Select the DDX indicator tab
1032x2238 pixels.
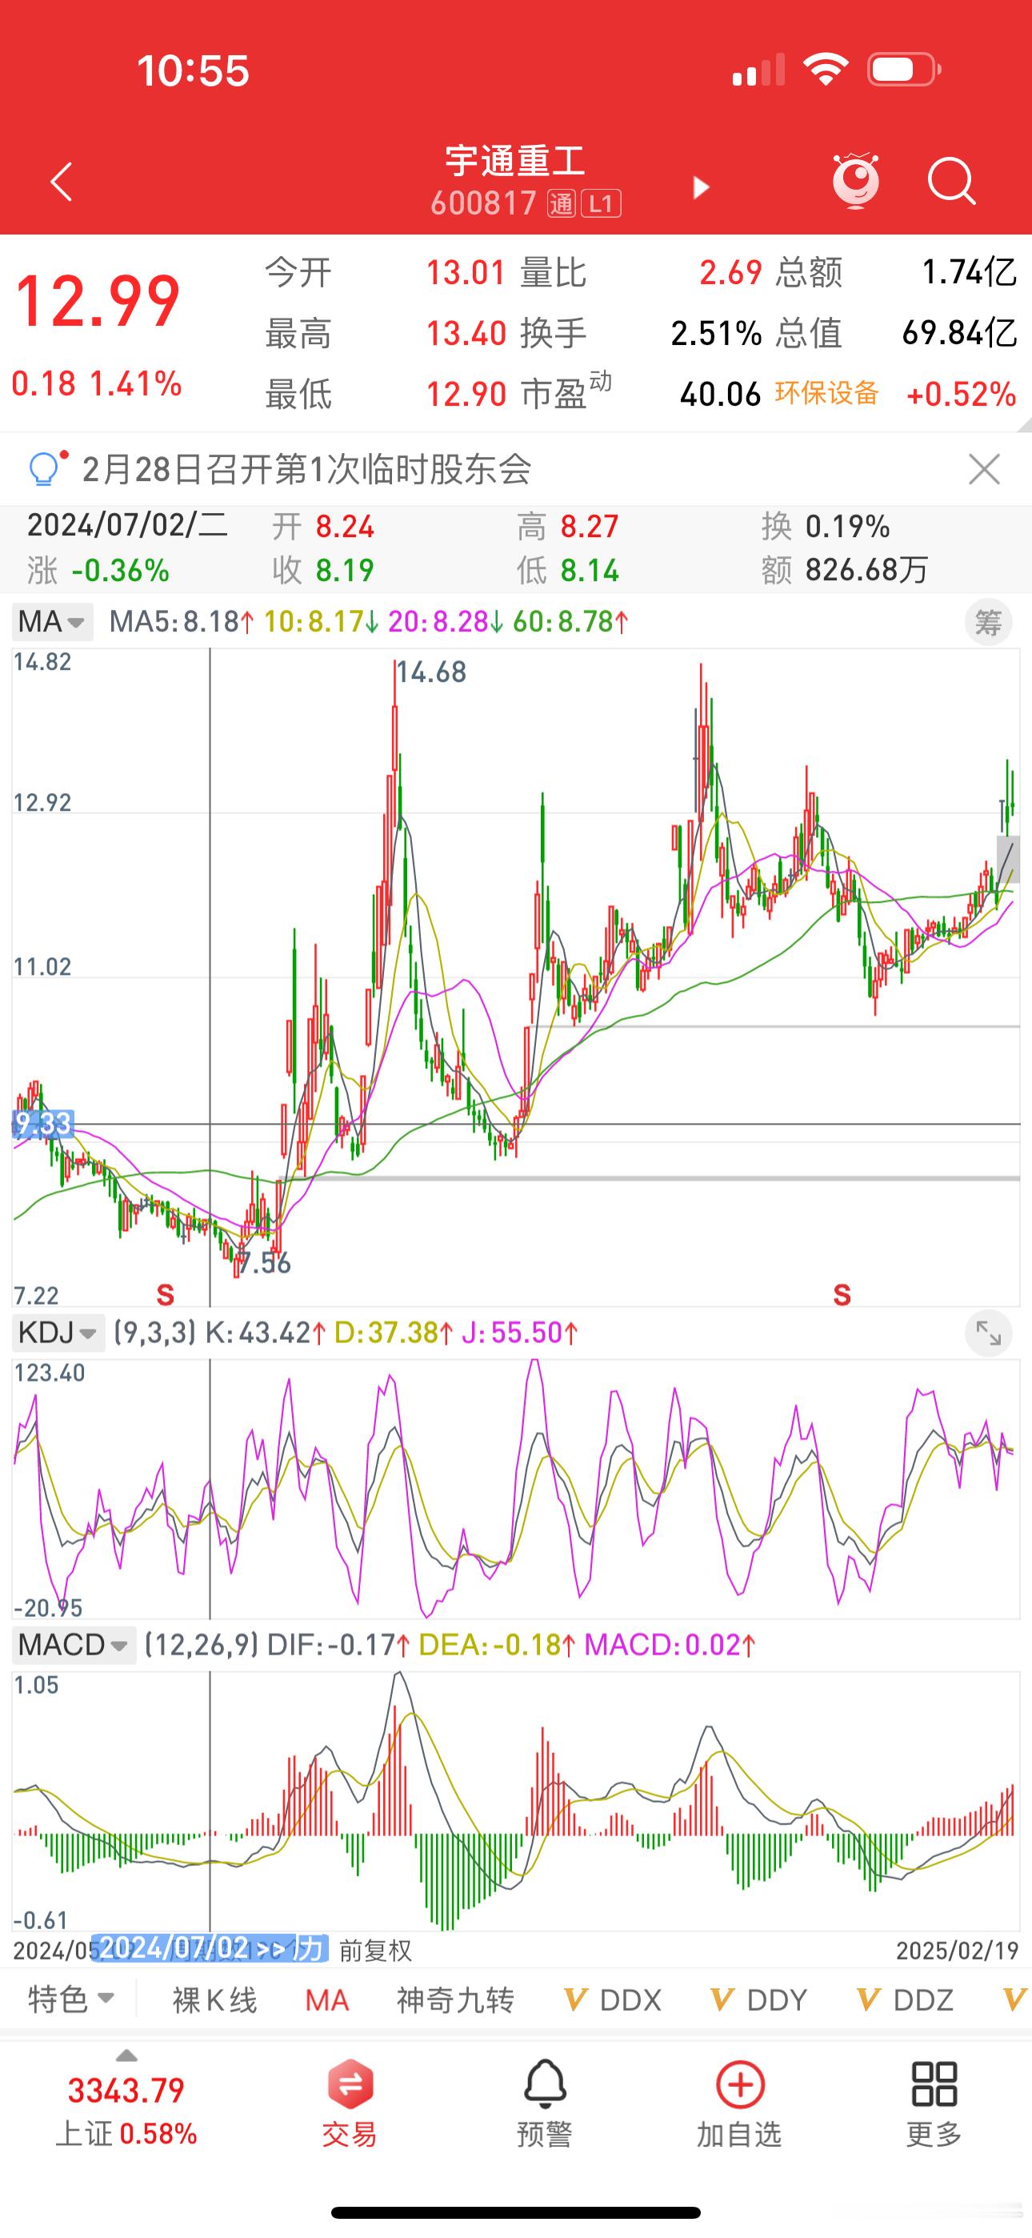click(x=614, y=2000)
